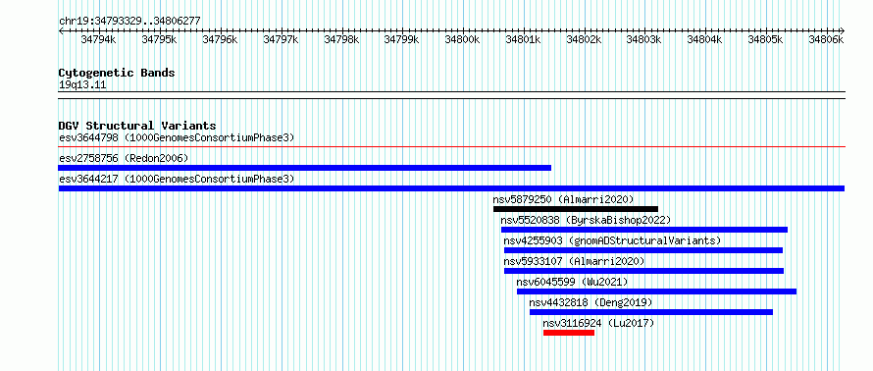Open the nsv4432818 (Deng2019) label
This screenshot has width=873, height=371.
[591, 302]
